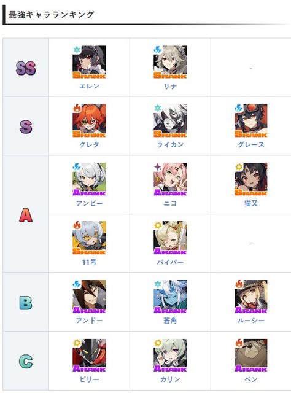
Task: Open Lucy's portrait icon
Action: pos(251,297)
